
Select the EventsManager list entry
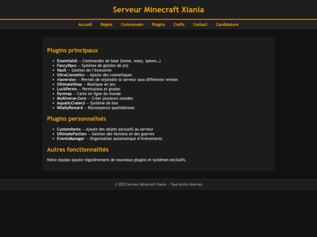(109, 139)
